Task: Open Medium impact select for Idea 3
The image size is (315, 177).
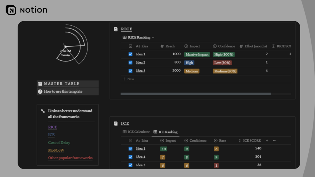Action: click(192, 71)
